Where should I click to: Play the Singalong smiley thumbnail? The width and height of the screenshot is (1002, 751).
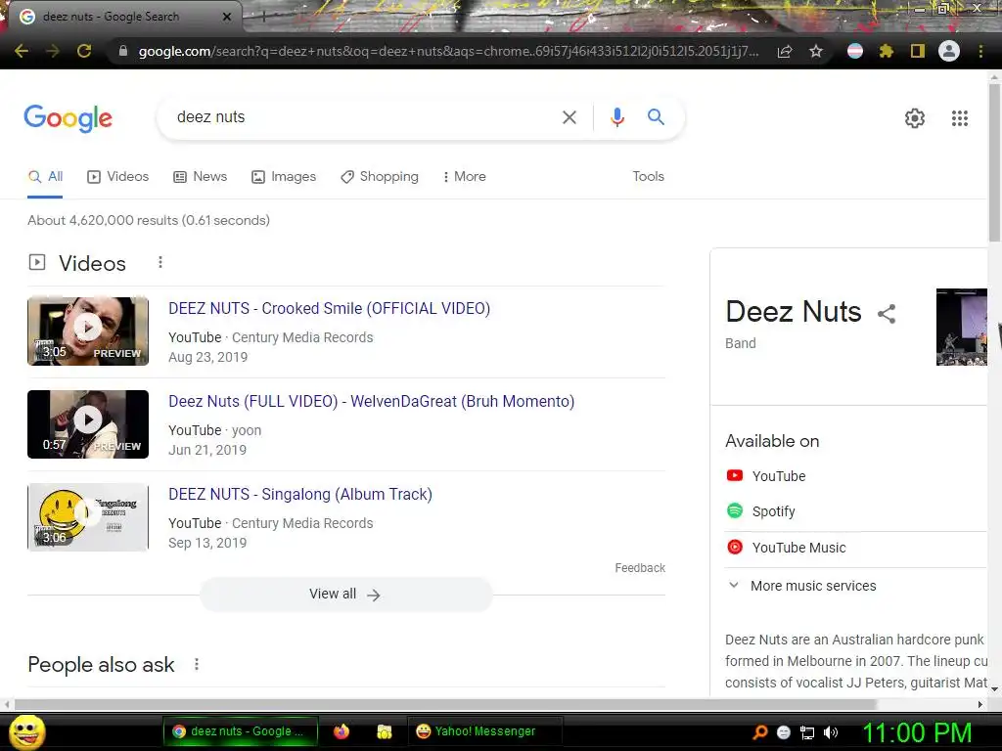tap(88, 517)
